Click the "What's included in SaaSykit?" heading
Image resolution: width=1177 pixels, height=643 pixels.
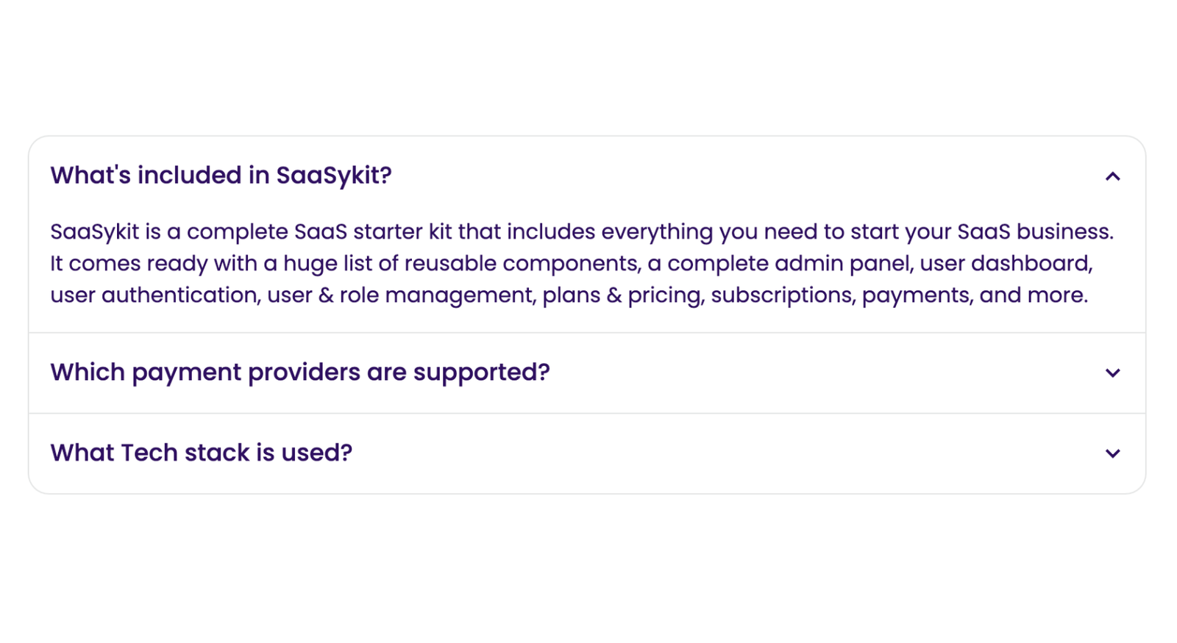tap(221, 176)
